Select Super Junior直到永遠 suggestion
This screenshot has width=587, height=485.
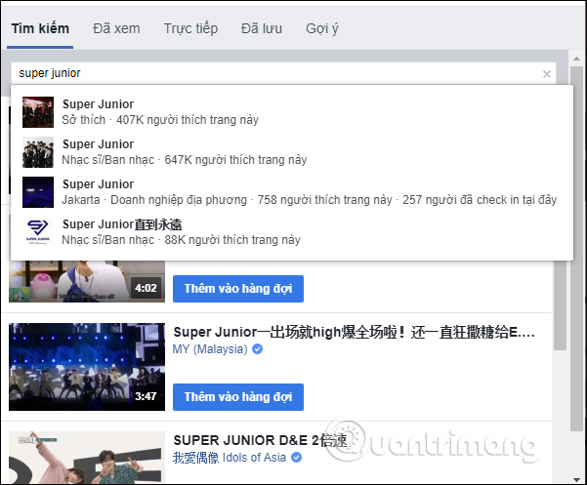(292, 232)
